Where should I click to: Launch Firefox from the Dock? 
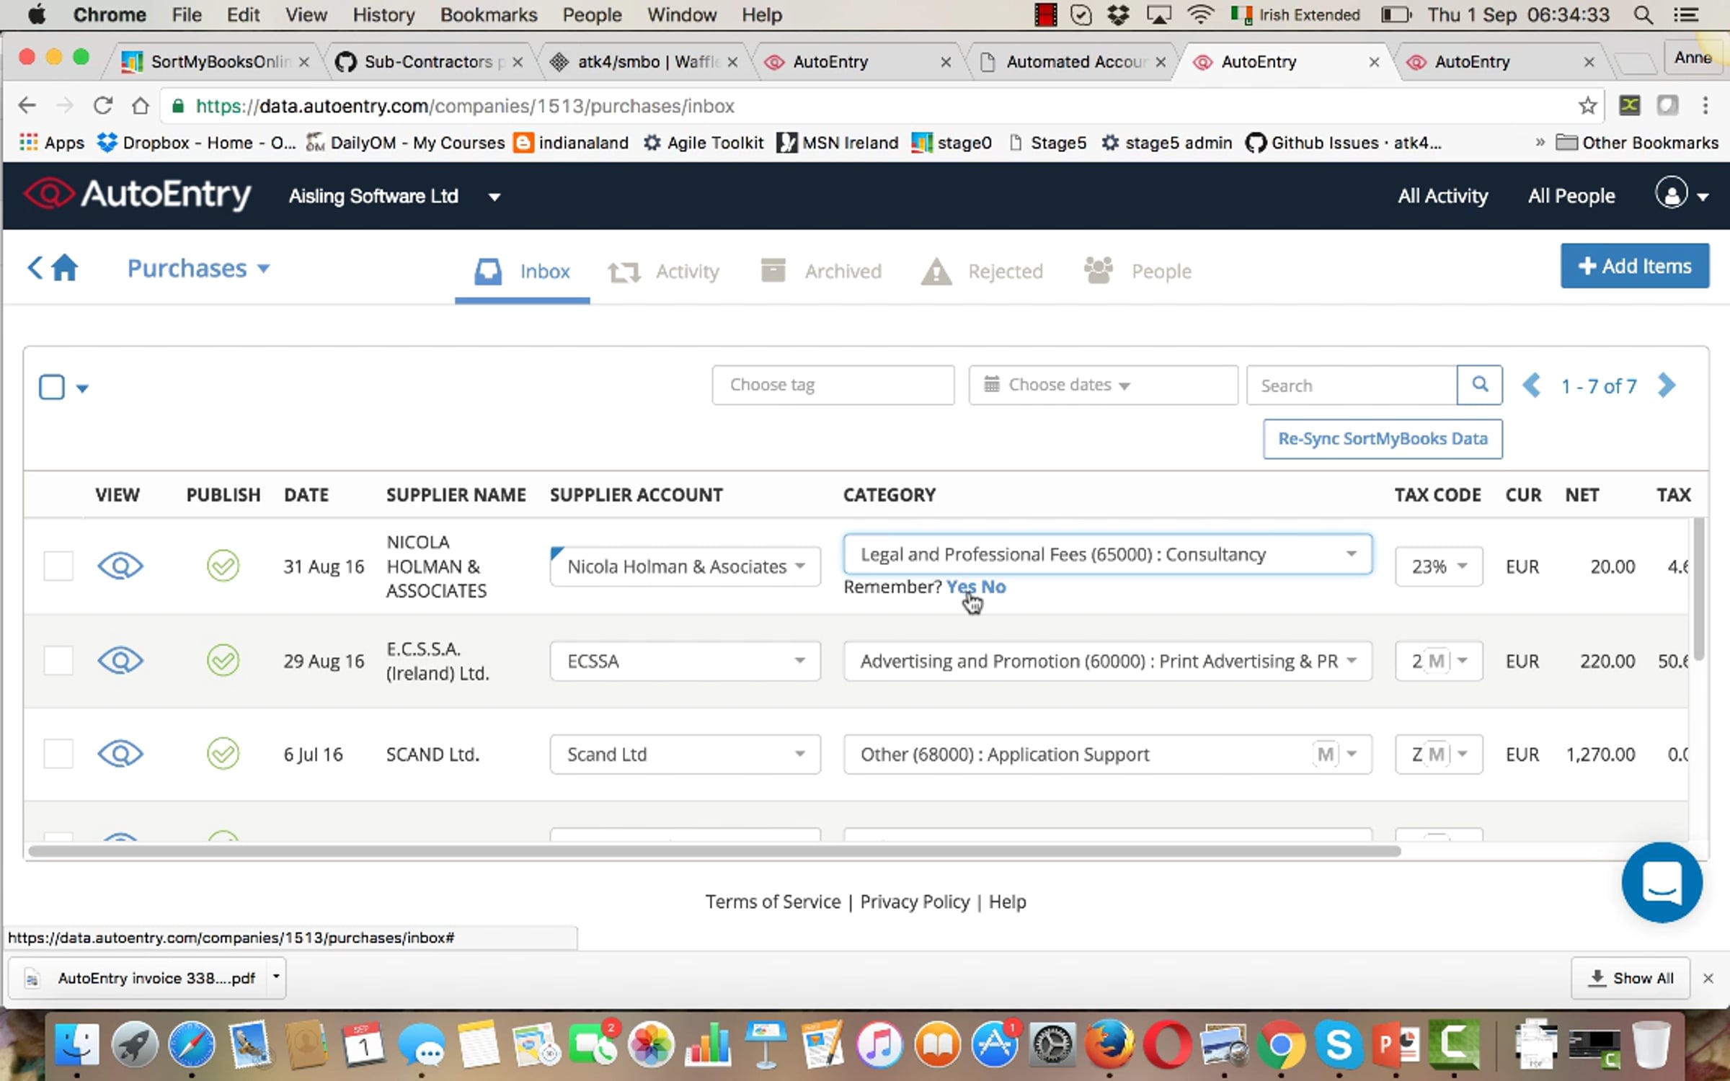[x=1110, y=1044]
